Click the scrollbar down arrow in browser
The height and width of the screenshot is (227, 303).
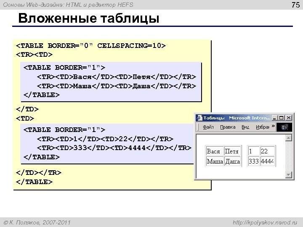[288, 175]
